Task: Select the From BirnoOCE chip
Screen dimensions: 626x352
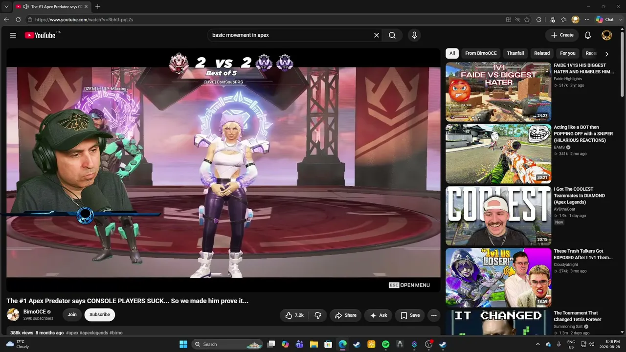Action: pos(481,53)
